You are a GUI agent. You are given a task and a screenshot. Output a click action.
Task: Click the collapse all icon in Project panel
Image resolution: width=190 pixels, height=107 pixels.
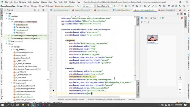coord(39,10)
